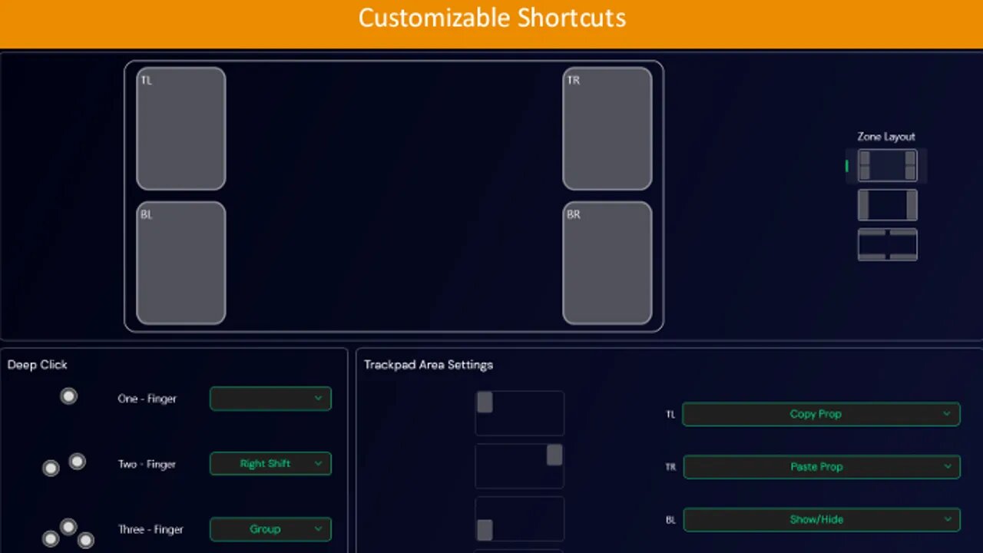This screenshot has width=983, height=553.
Task: Open the Two-Finger Right Shift dropdown
Action: click(x=270, y=464)
